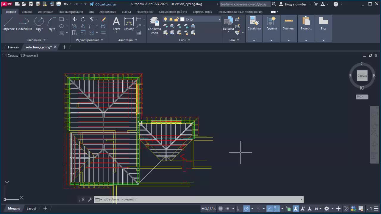Open the Утилиты measuring panel
The width and height of the screenshot is (381, 214).
click(289, 24)
